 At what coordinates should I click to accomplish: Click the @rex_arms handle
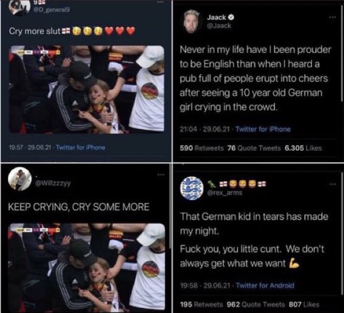point(224,193)
